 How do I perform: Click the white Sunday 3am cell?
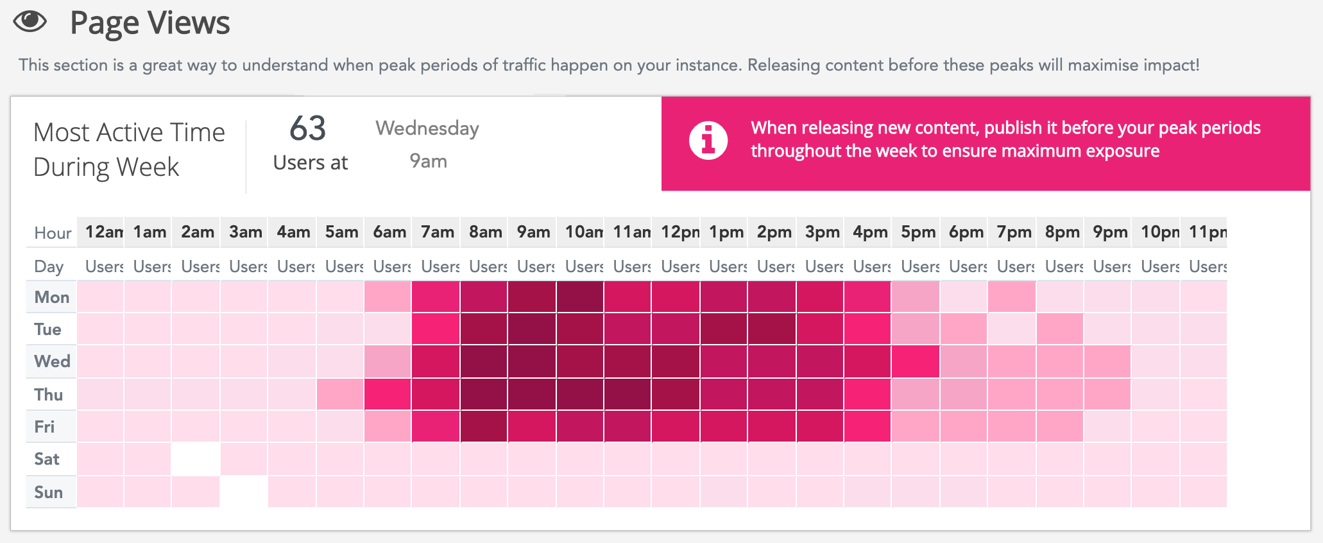point(244,492)
